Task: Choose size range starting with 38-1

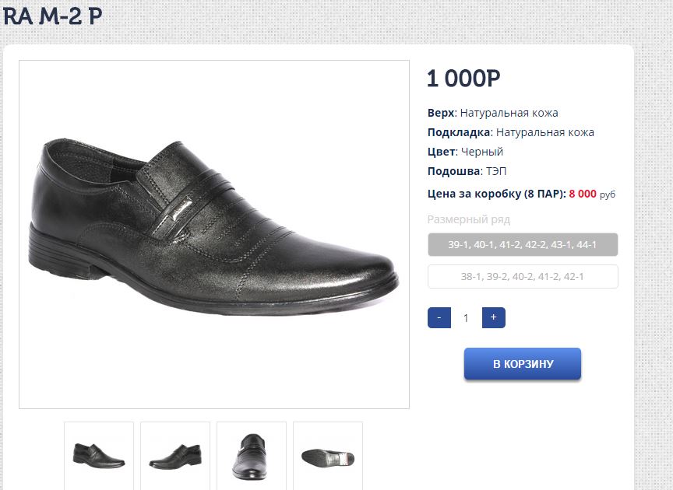Action: click(523, 276)
